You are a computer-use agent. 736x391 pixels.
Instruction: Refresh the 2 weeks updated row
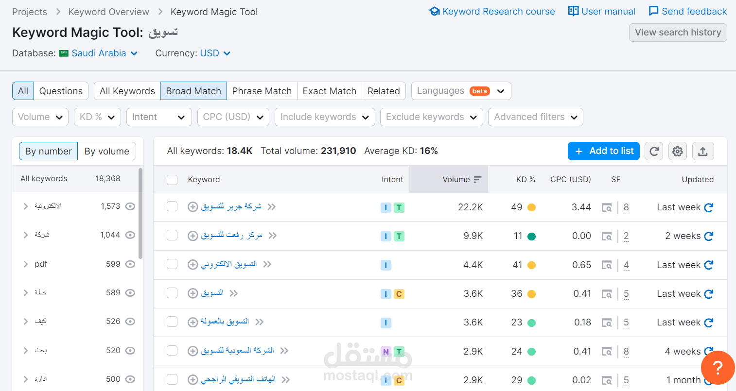point(709,236)
